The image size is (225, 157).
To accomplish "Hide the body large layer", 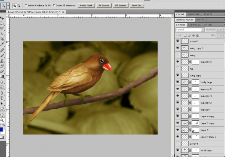I will [x=178, y=82].
